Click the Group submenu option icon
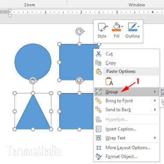The height and width of the screenshot is (164, 164). tap(163, 92)
